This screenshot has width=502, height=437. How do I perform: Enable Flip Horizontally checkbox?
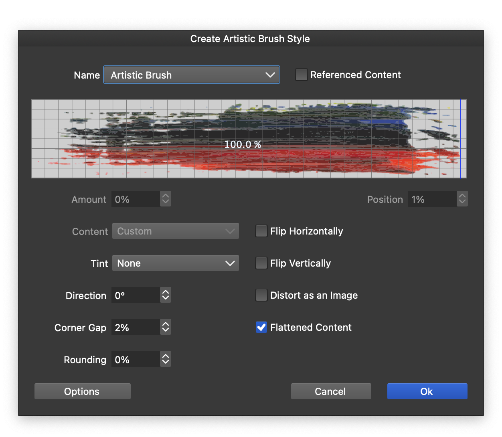tap(261, 231)
